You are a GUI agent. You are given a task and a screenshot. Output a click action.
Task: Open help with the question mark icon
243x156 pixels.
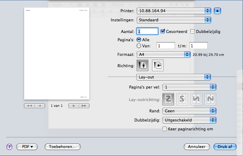coord(9,147)
